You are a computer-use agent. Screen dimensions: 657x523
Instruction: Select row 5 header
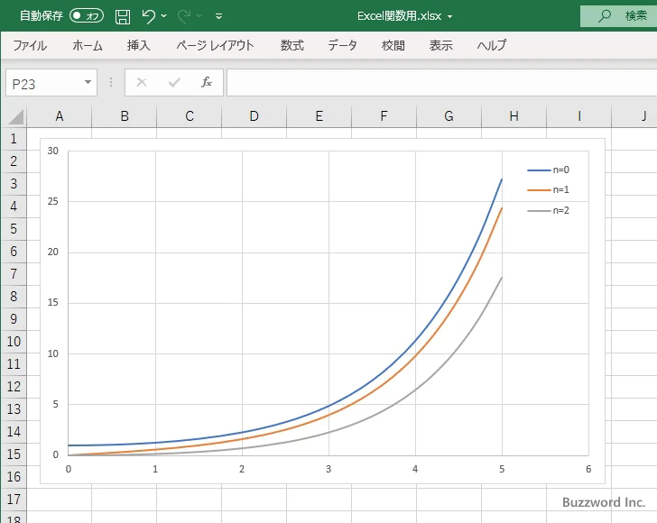pos(14,229)
